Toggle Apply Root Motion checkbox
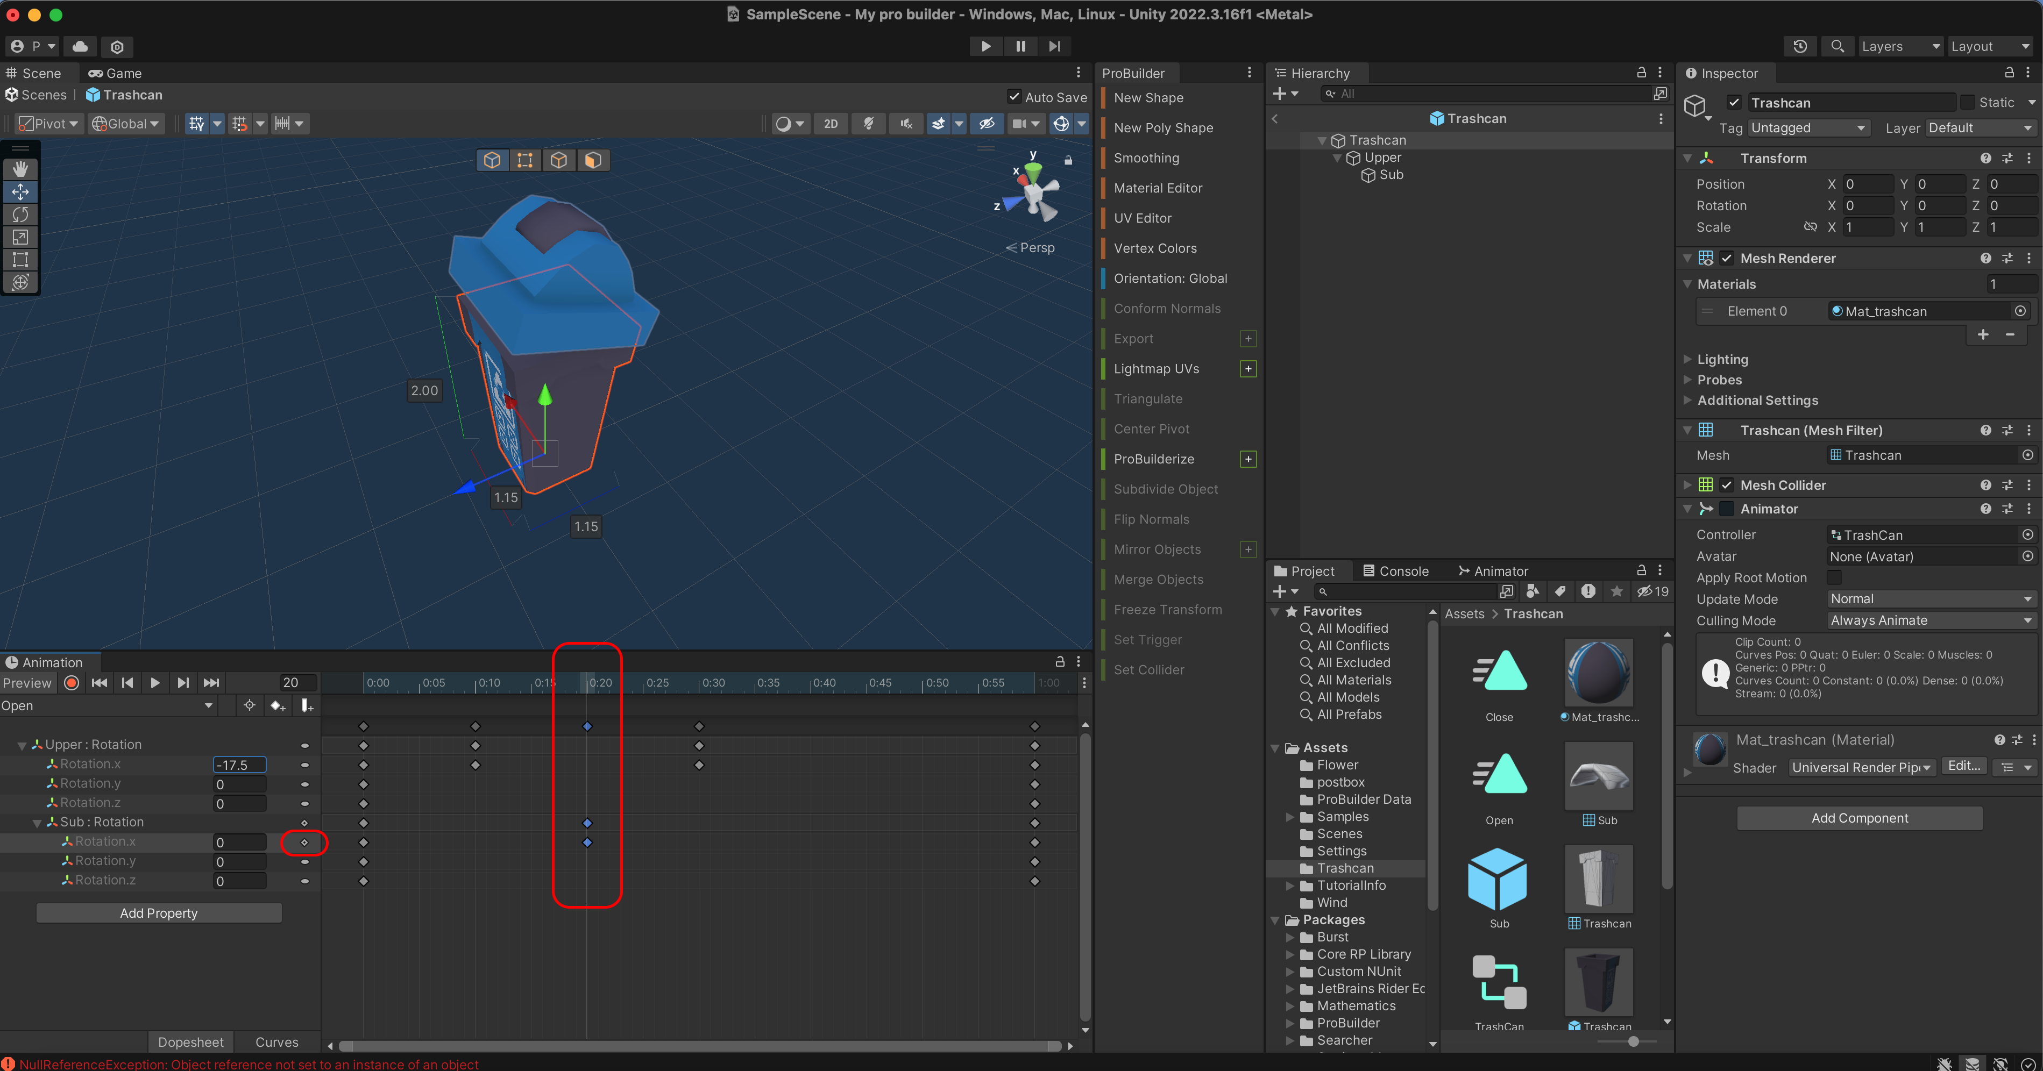The image size is (2043, 1071). pos(1834,577)
